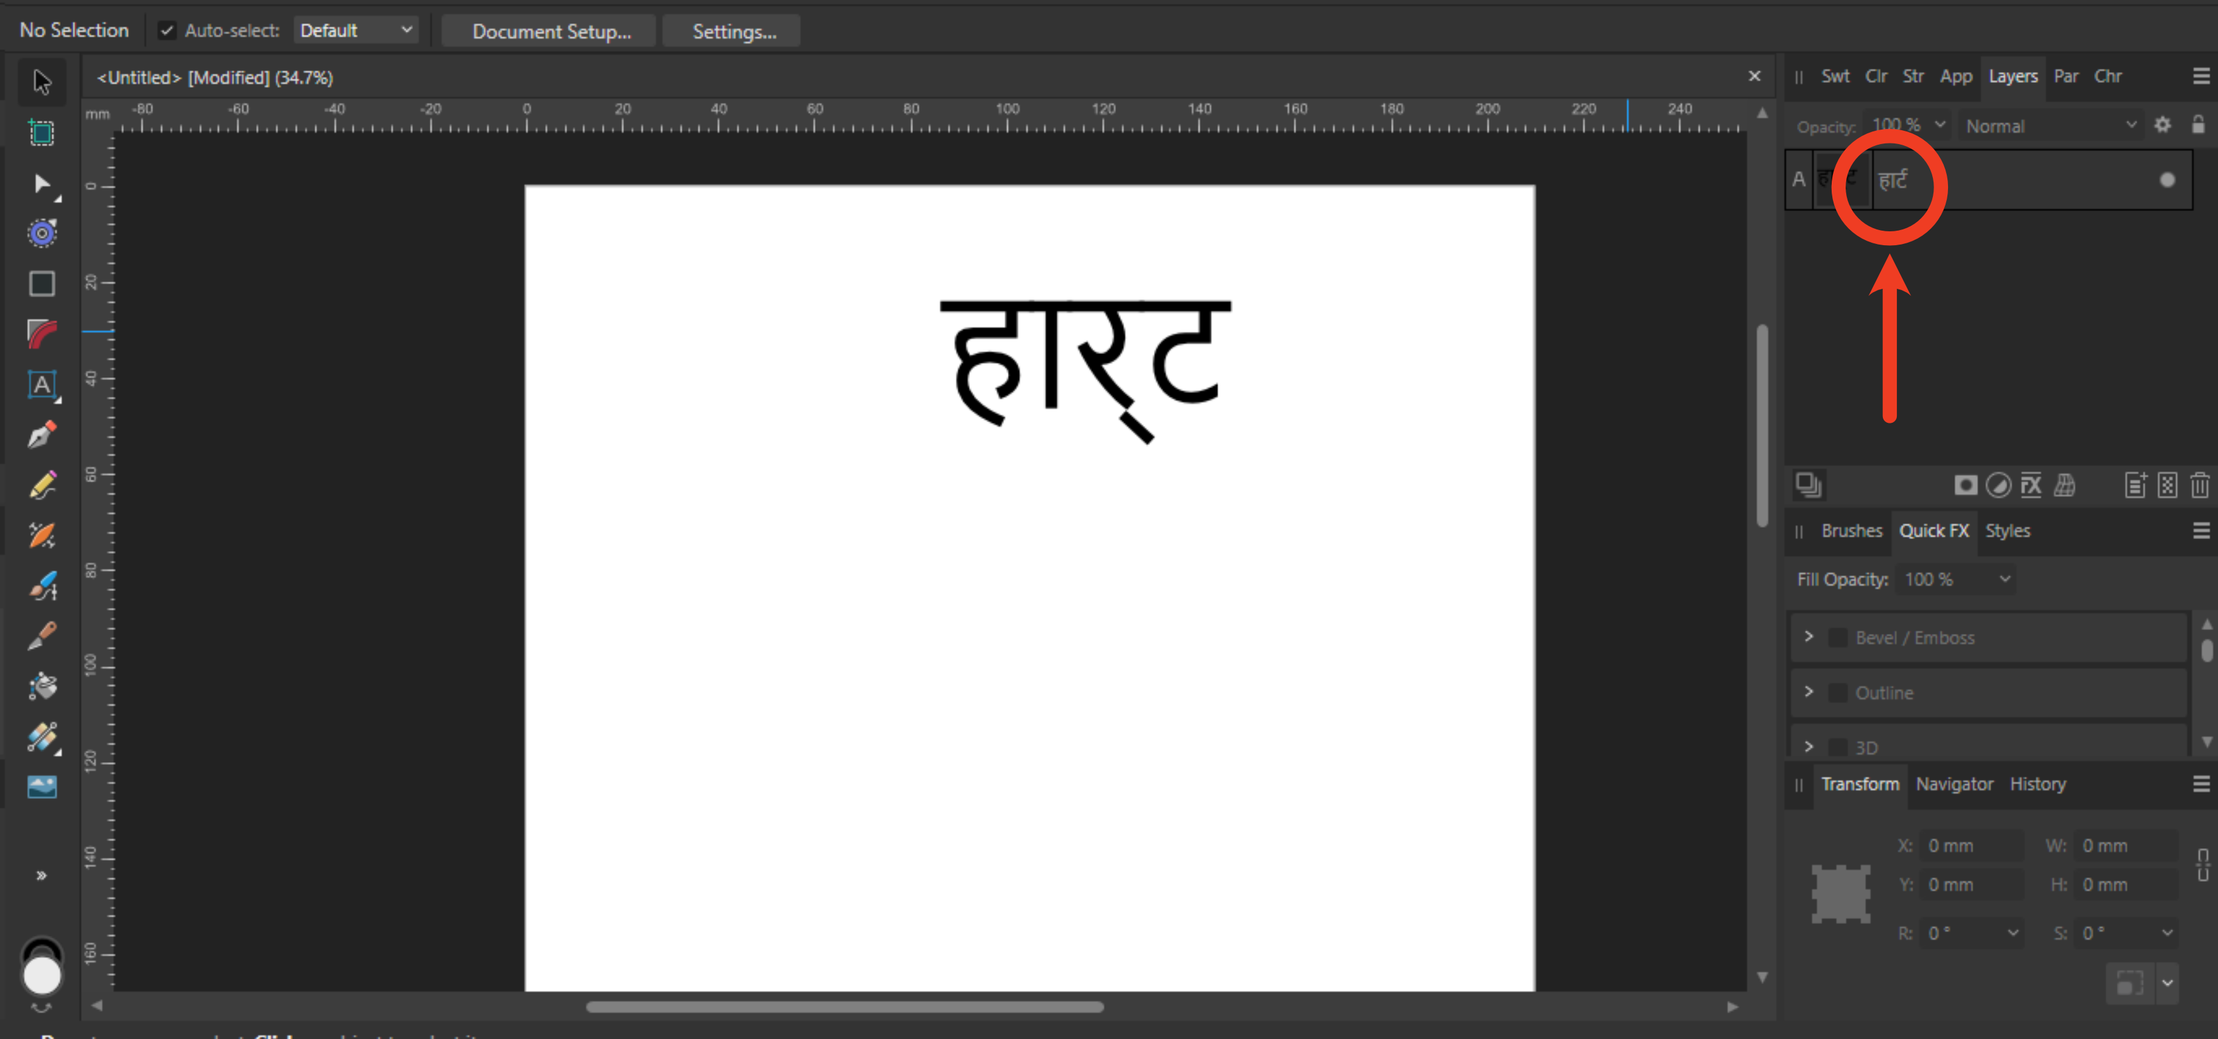Select the Node tool
This screenshot has height=1039, width=2218.
tap(41, 183)
